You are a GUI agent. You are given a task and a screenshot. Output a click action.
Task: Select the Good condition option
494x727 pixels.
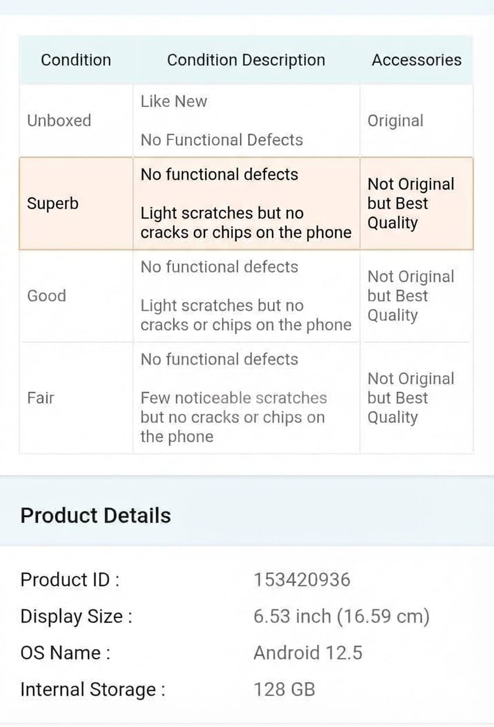click(x=47, y=296)
